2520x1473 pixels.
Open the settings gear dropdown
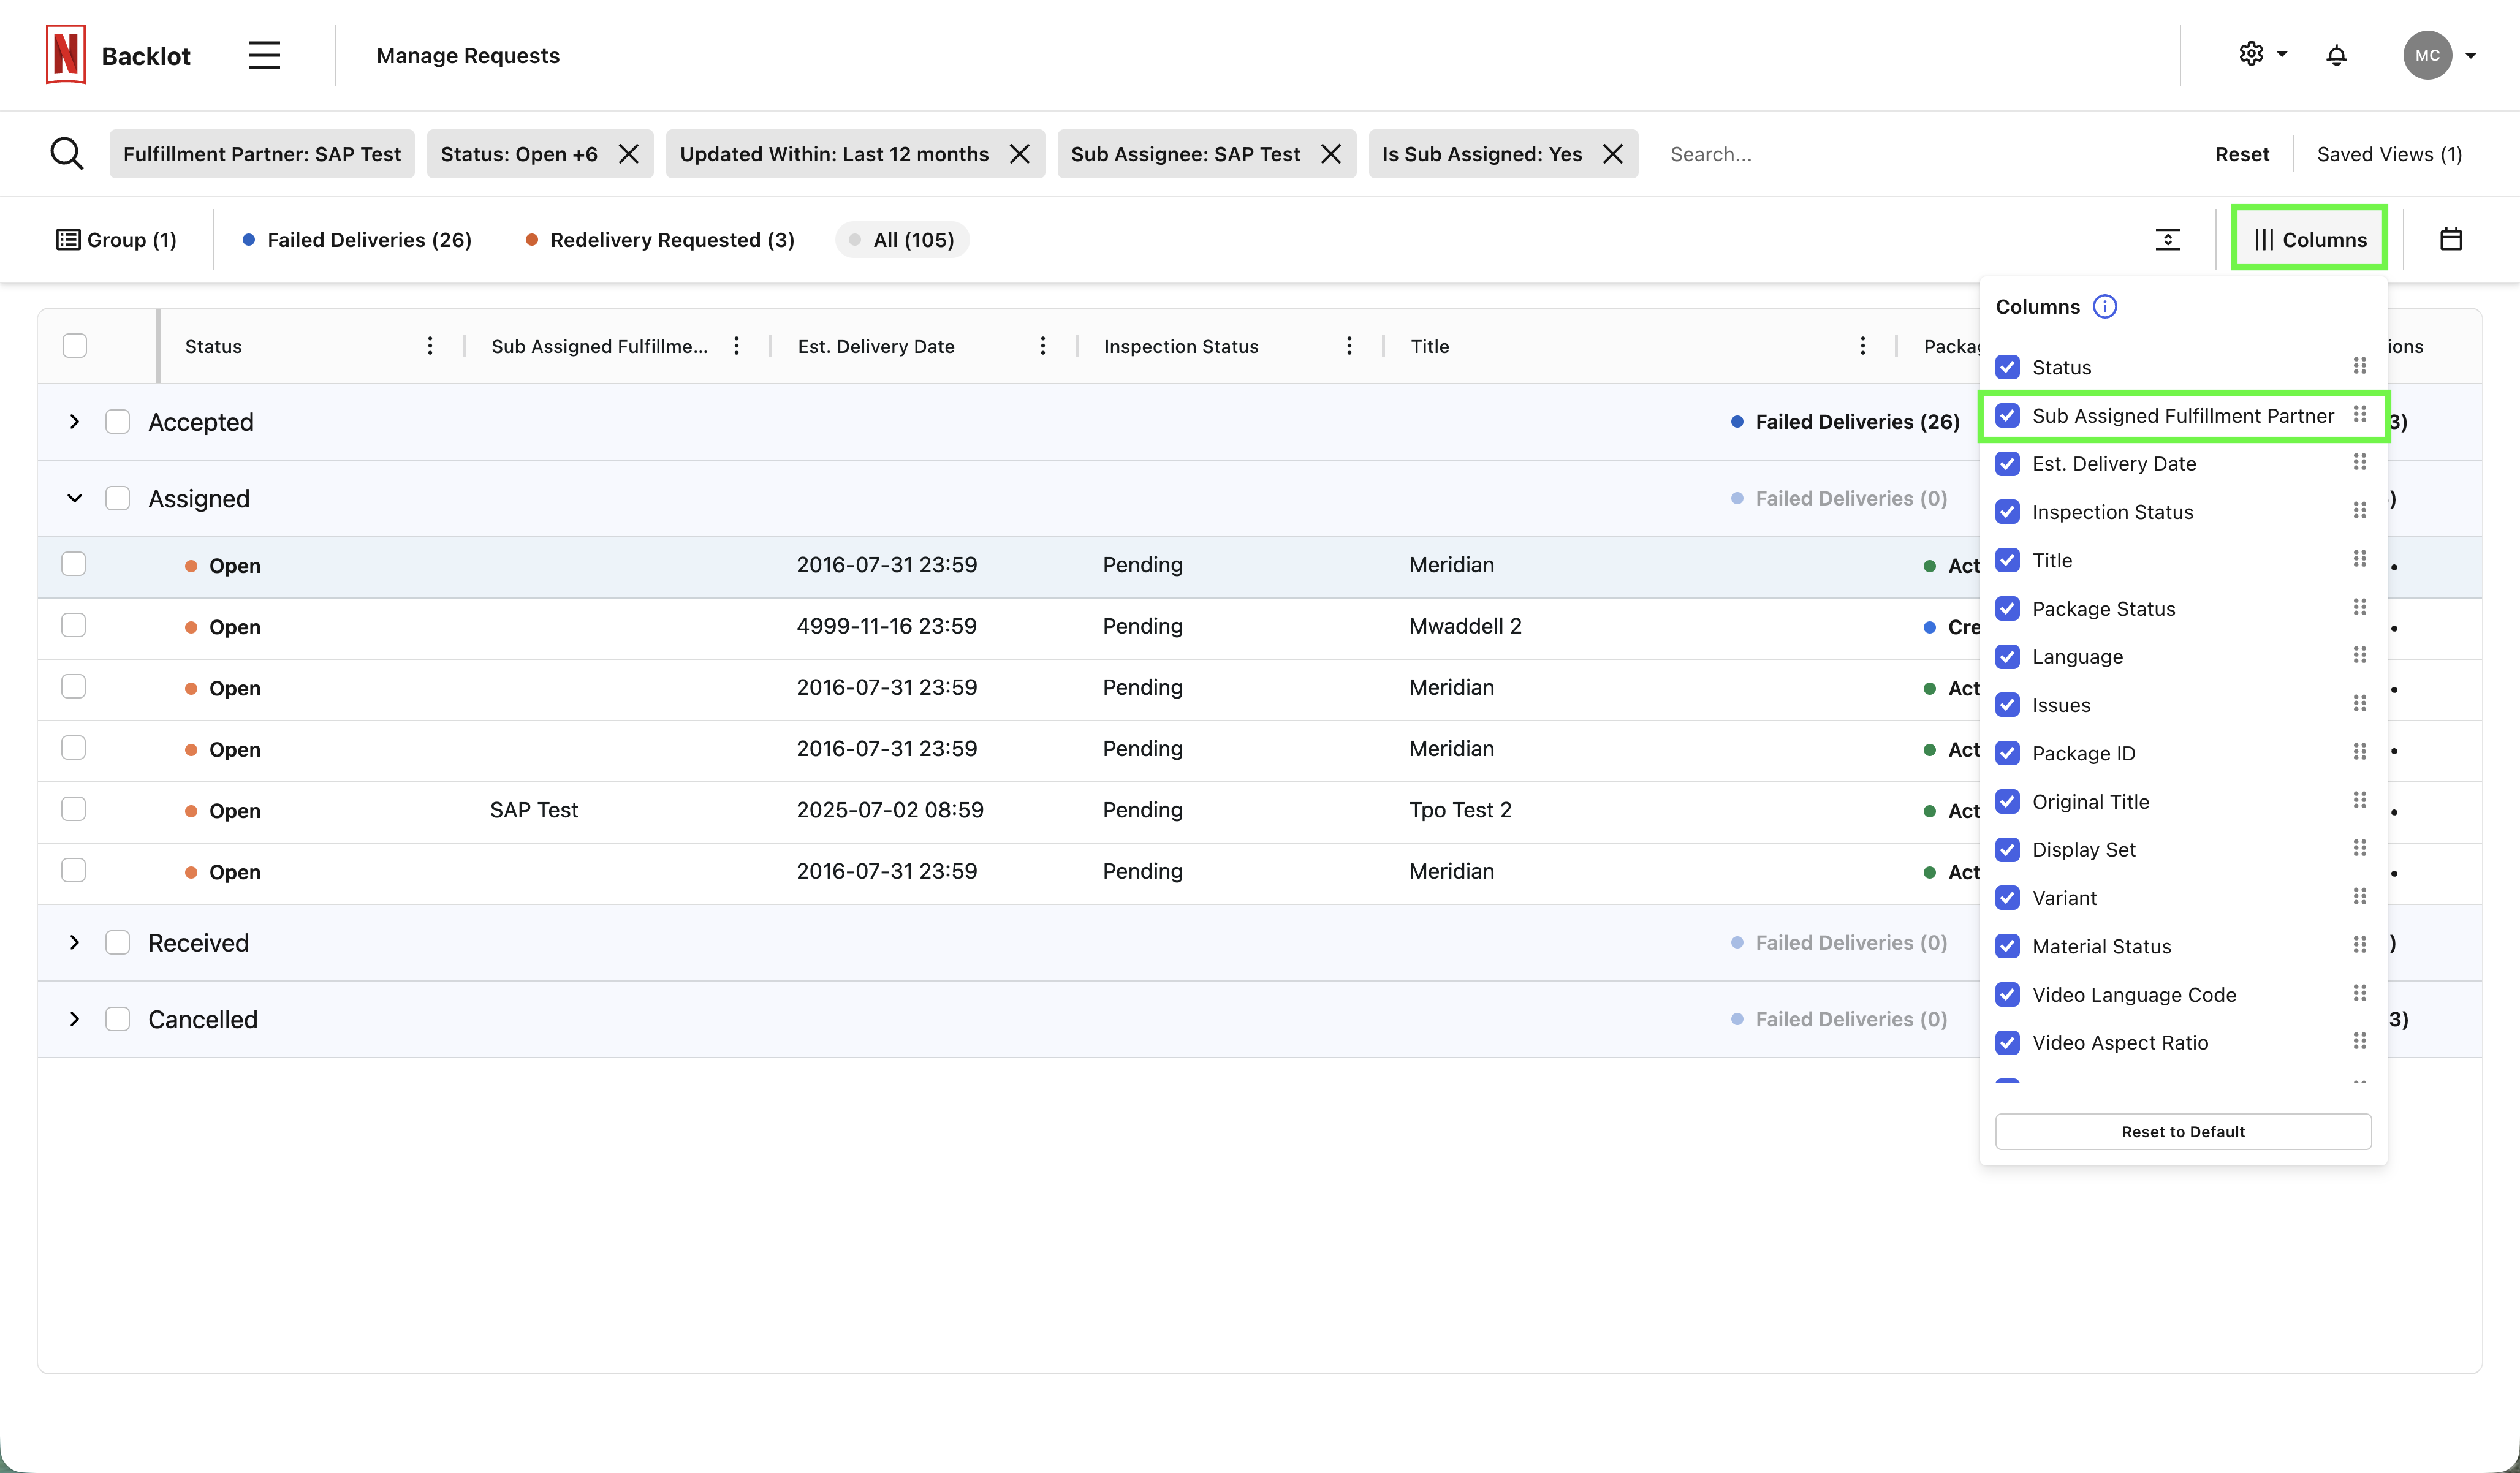2262,55
